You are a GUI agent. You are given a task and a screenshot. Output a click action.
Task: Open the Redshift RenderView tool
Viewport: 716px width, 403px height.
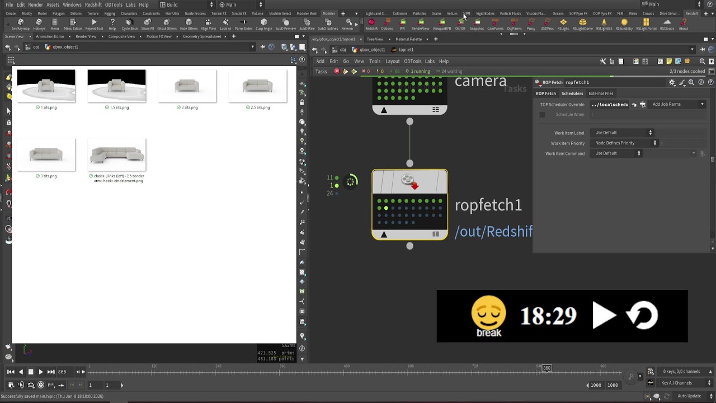[420, 25]
